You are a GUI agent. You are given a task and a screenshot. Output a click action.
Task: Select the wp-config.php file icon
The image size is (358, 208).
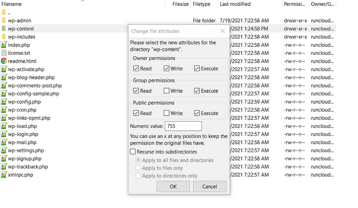pos(3,102)
